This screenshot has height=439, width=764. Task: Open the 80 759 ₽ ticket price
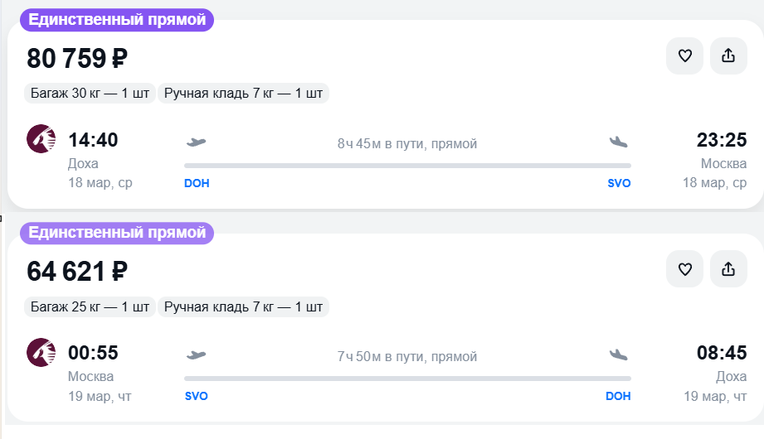click(x=77, y=59)
